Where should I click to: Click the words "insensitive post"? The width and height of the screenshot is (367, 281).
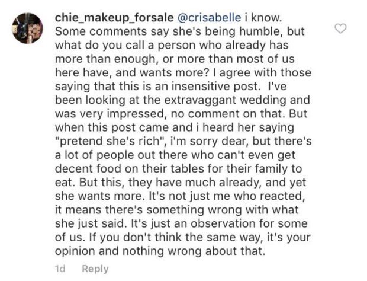coord(215,86)
